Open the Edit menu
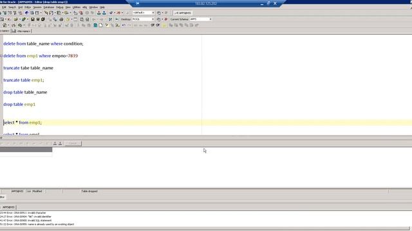Screen dimensions: 412x231 pyautogui.click(x=4, y=7)
